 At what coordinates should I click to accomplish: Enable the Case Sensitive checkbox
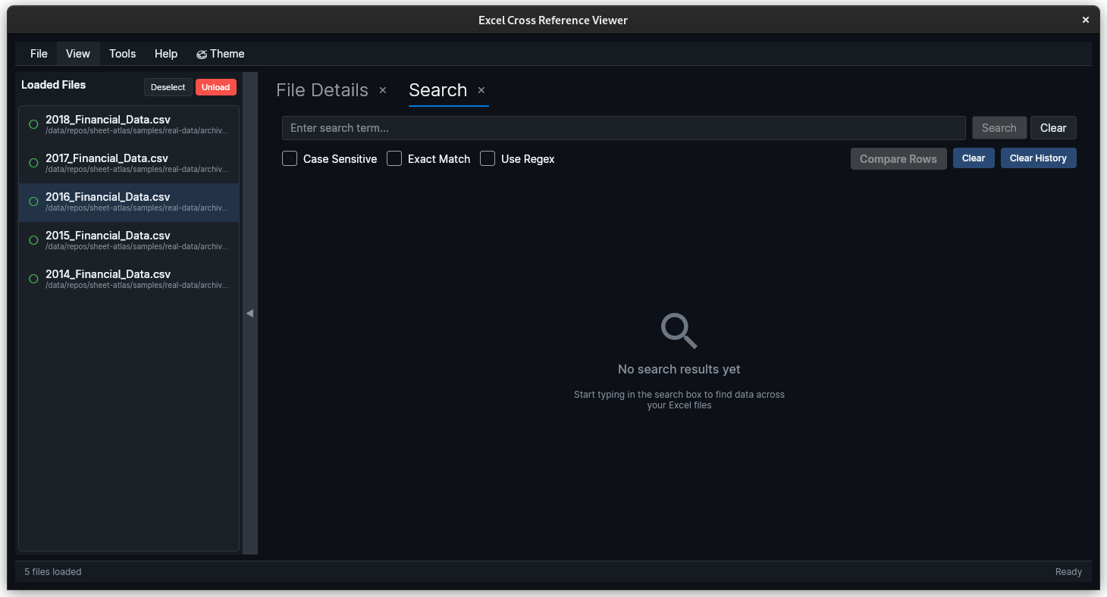click(x=290, y=158)
